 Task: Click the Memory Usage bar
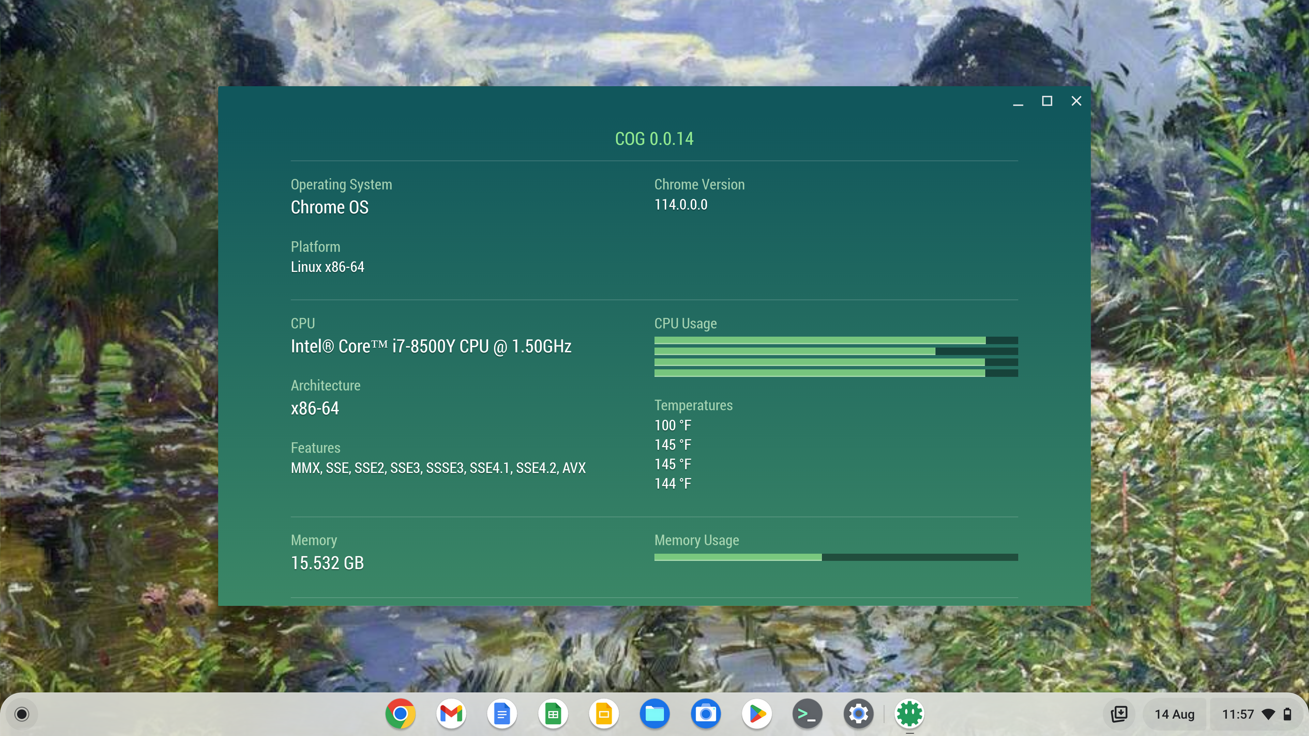[836, 557]
